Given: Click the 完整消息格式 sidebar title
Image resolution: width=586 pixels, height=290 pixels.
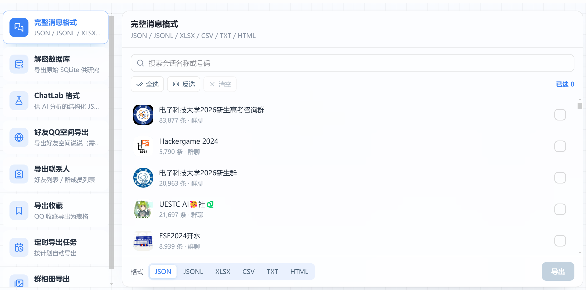Looking at the screenshot, I should click(x=56, y=22).
